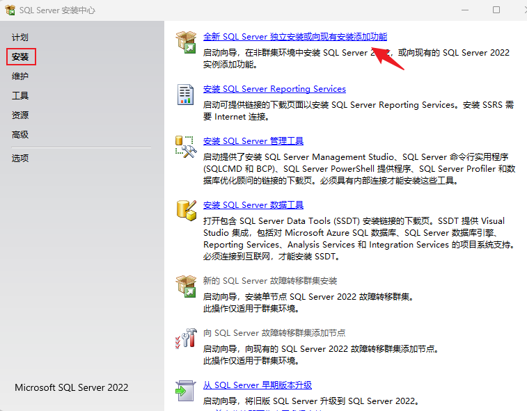The height and width of the screenshot is (411, 527).
Task: Click the upgrade from earlier version icon
Action: [185, 391]
